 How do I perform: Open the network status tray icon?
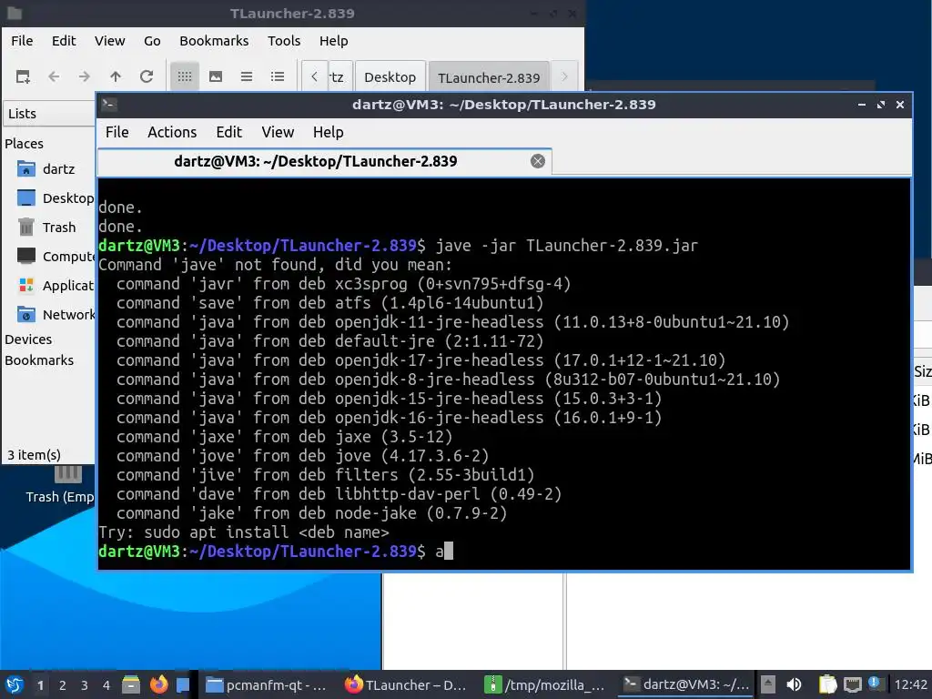852,684
